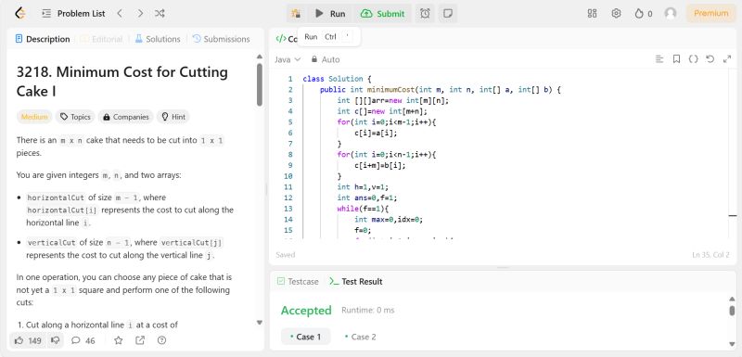The height and width of the screenshot is (357, 742).
Task: Run the code
Action: click(330, 13)
